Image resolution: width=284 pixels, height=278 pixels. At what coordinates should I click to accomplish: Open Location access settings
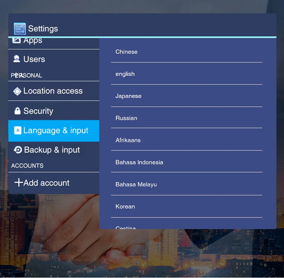click(x=53, y=91)
